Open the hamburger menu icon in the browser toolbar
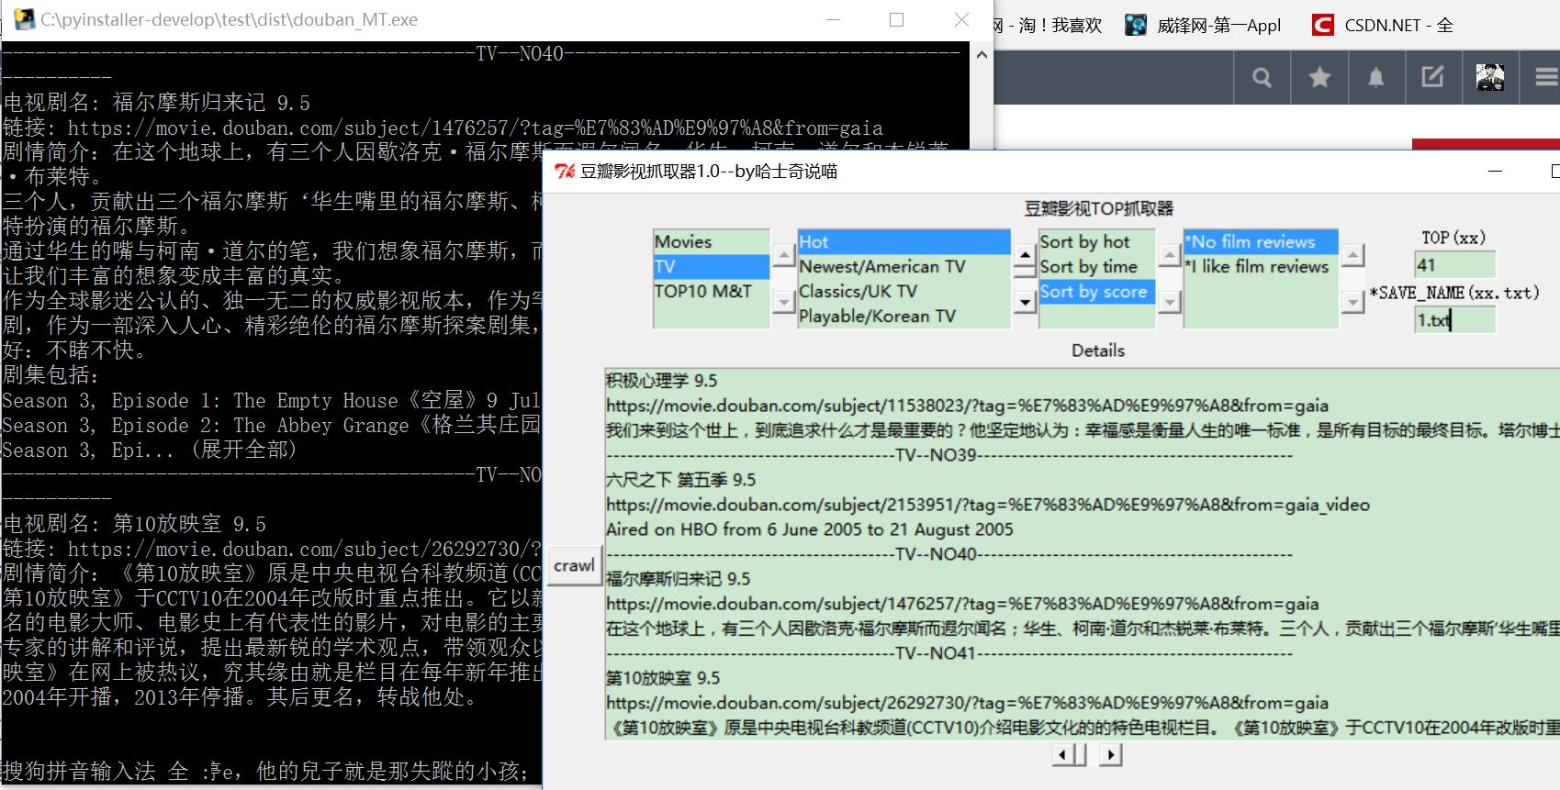This screenshot has height=790, width=1560. coord(1547,78)
